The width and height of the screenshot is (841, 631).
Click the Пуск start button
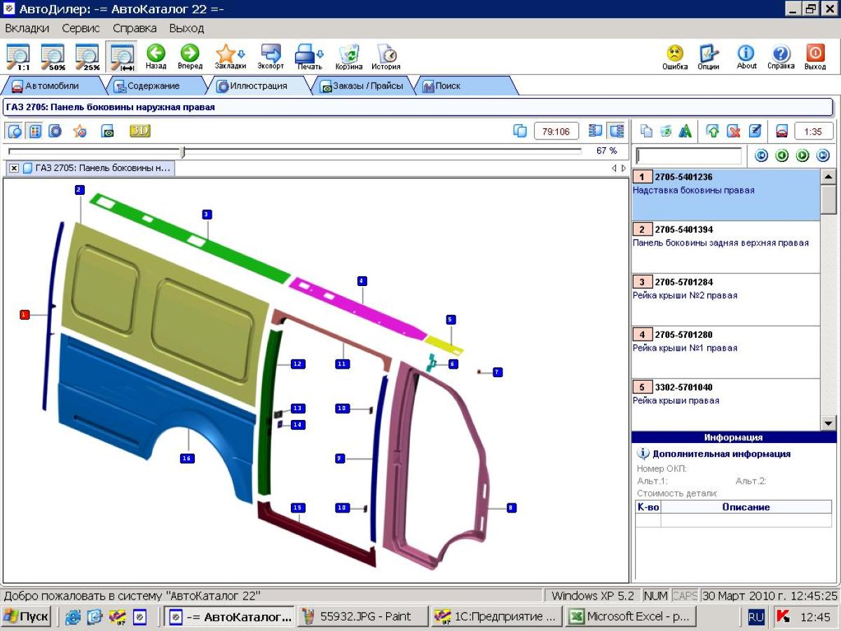pyautogui.click(x=27, y=617)
